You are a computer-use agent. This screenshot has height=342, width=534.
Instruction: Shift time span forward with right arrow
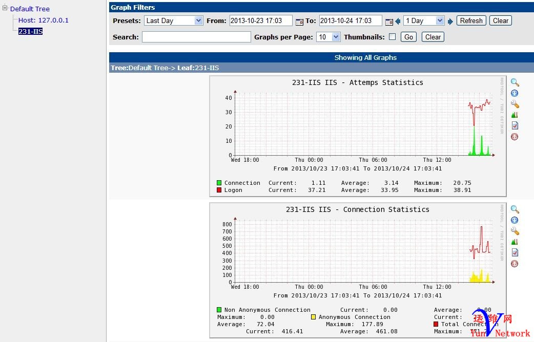click(450, 22)
